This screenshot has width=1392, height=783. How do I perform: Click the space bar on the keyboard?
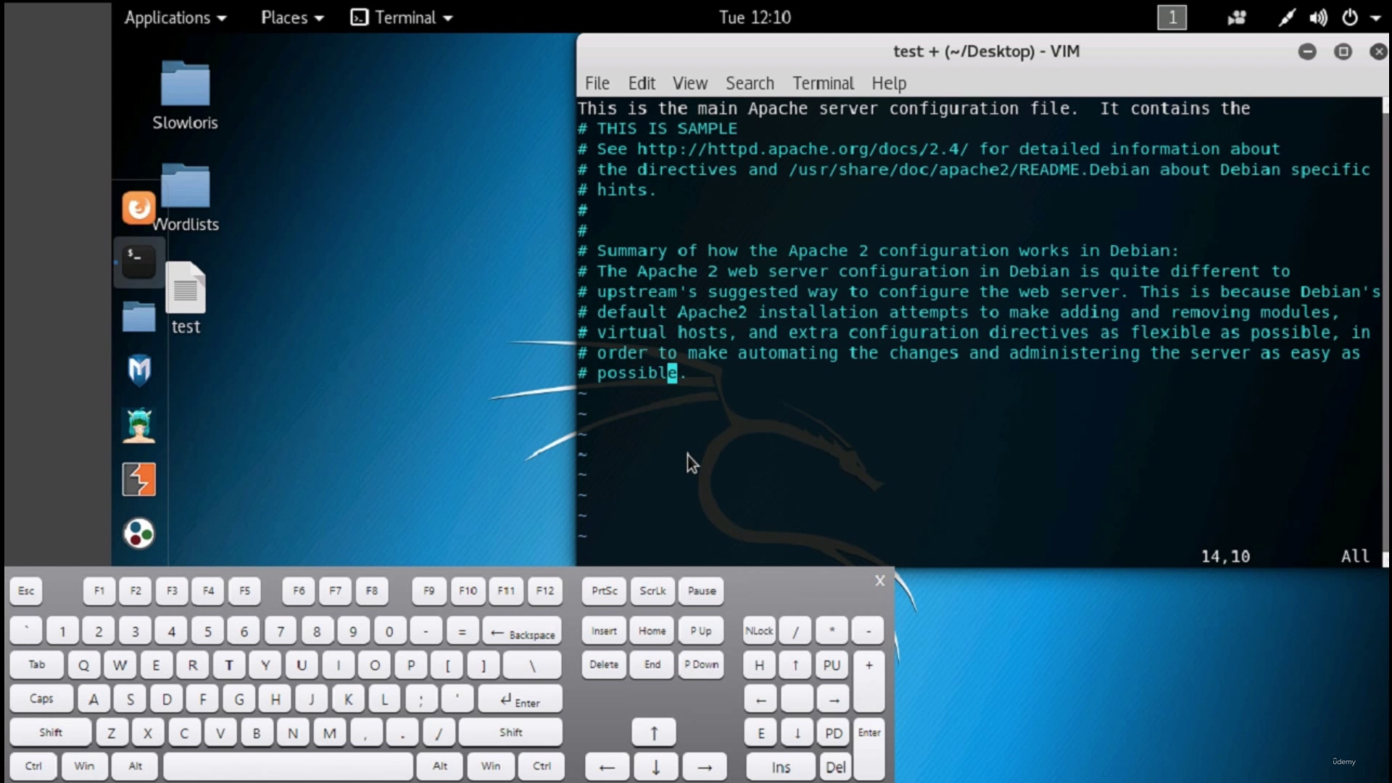point(289,766)
